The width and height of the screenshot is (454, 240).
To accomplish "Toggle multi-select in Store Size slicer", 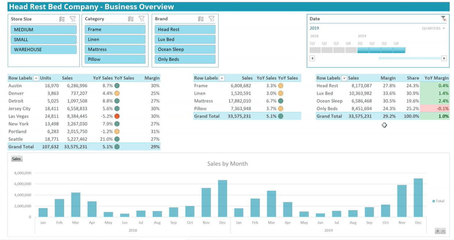I will [x=62, y=19].
